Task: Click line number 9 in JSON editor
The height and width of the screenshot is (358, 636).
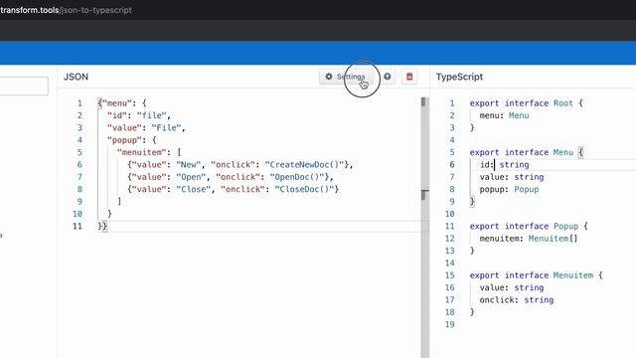Action: click(x=79, y=201)
